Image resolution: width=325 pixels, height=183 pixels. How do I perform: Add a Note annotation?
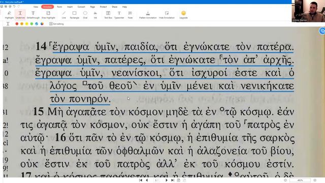point(130,15)
